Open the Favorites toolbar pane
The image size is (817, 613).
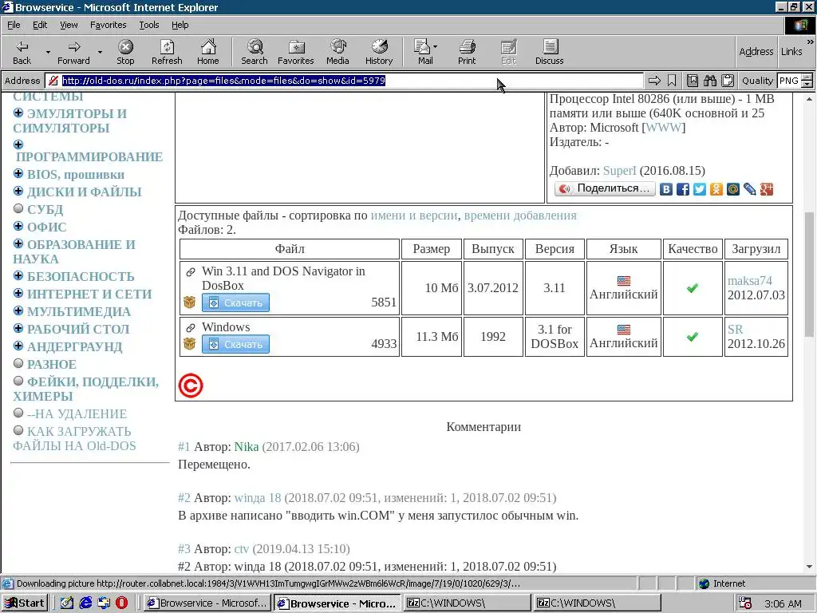[296, 52]
